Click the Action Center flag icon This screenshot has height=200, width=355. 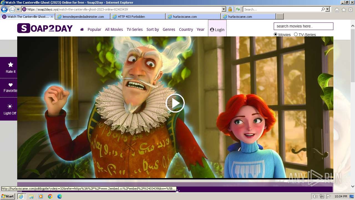(x=328, y=196)
